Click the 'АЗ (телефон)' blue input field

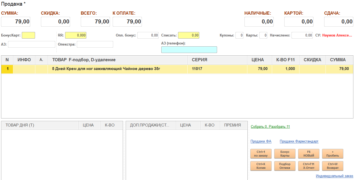(189, 50)
